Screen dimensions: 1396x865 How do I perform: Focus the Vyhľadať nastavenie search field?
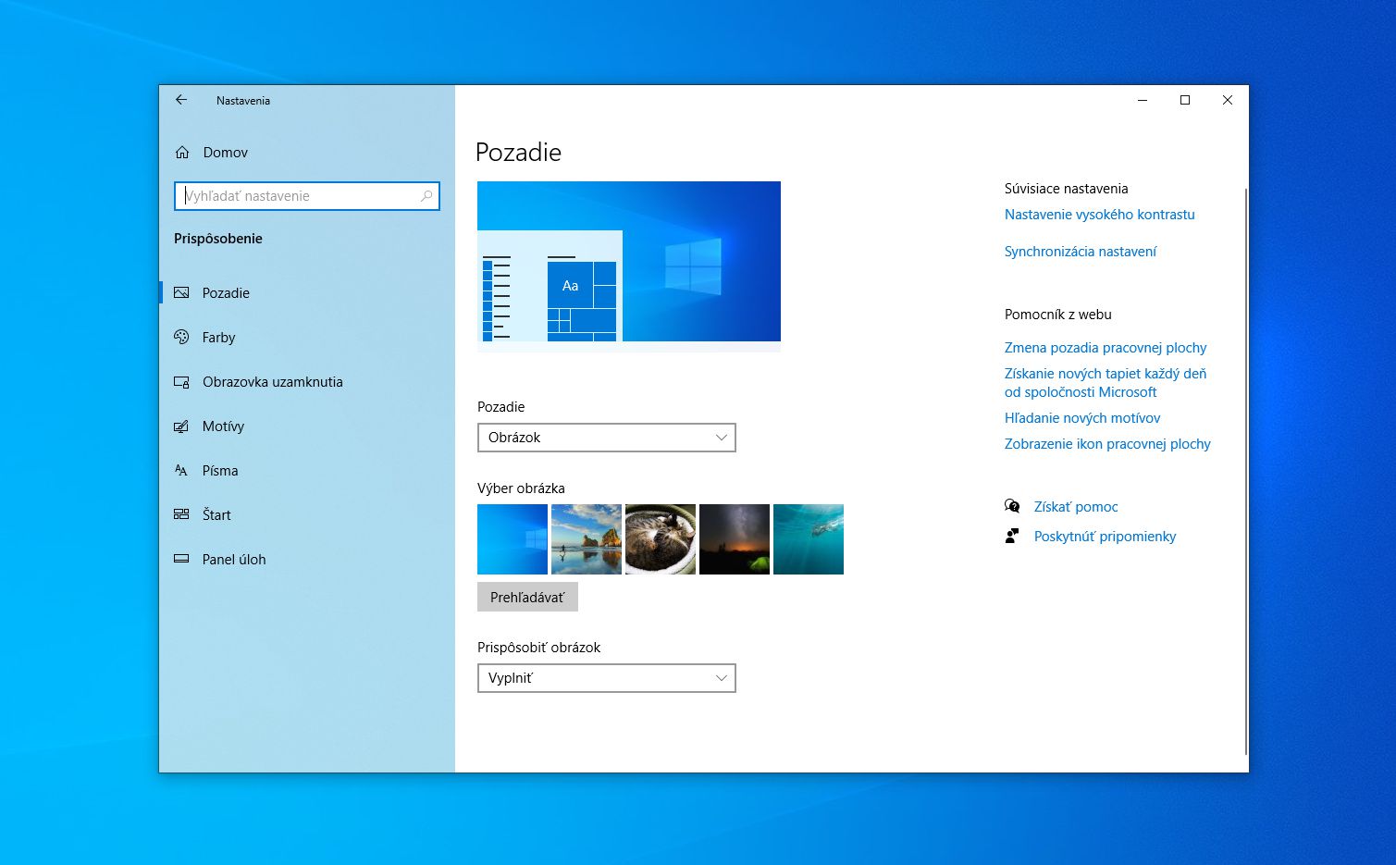click(x=307, y=196)
